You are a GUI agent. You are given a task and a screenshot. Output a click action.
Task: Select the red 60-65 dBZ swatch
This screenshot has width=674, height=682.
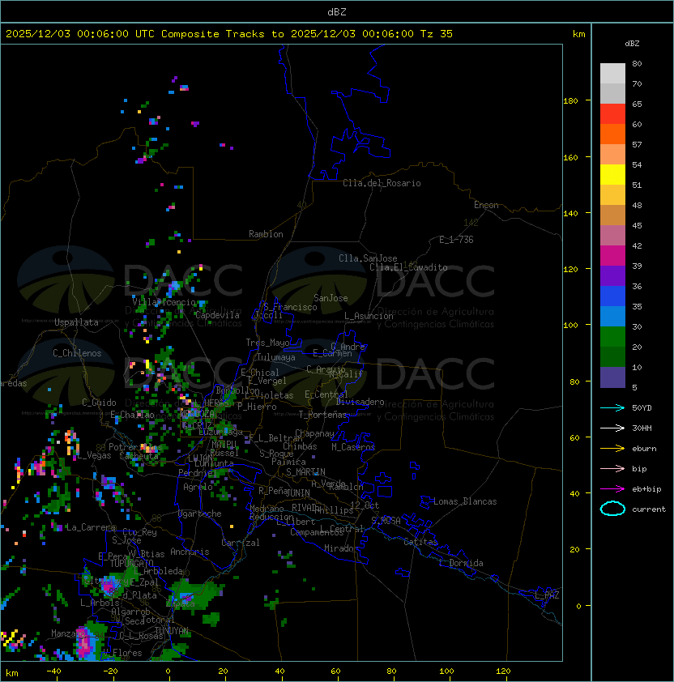click(612, 114)
